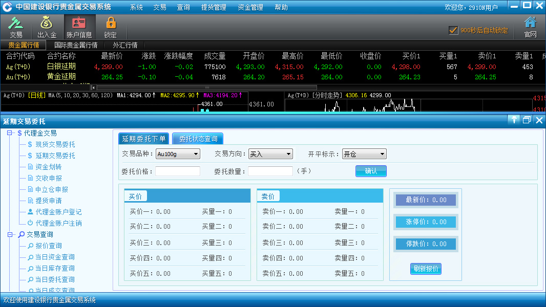Collapse the 代理金交易 tree node
Image resolution: width=546 pixels, height=307 pixels.
pos(9,133)
